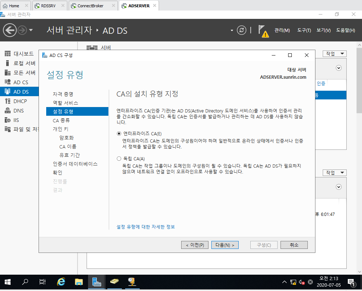Go to 암호화 wizard step
The height and width of the screenshot is (291, 362).
67,138
